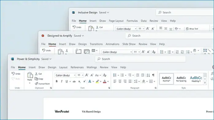Open the Font dialog launcher in Word

(109, 88)
